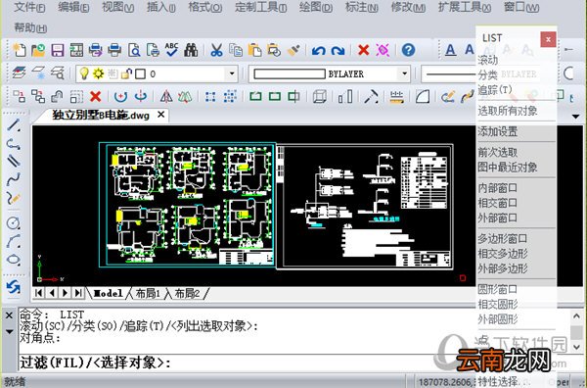The height and width of the screenshot is (388, 587).
Task: Select 选取所有对象 in LIST menu
Action: click(x=508, y=111)
